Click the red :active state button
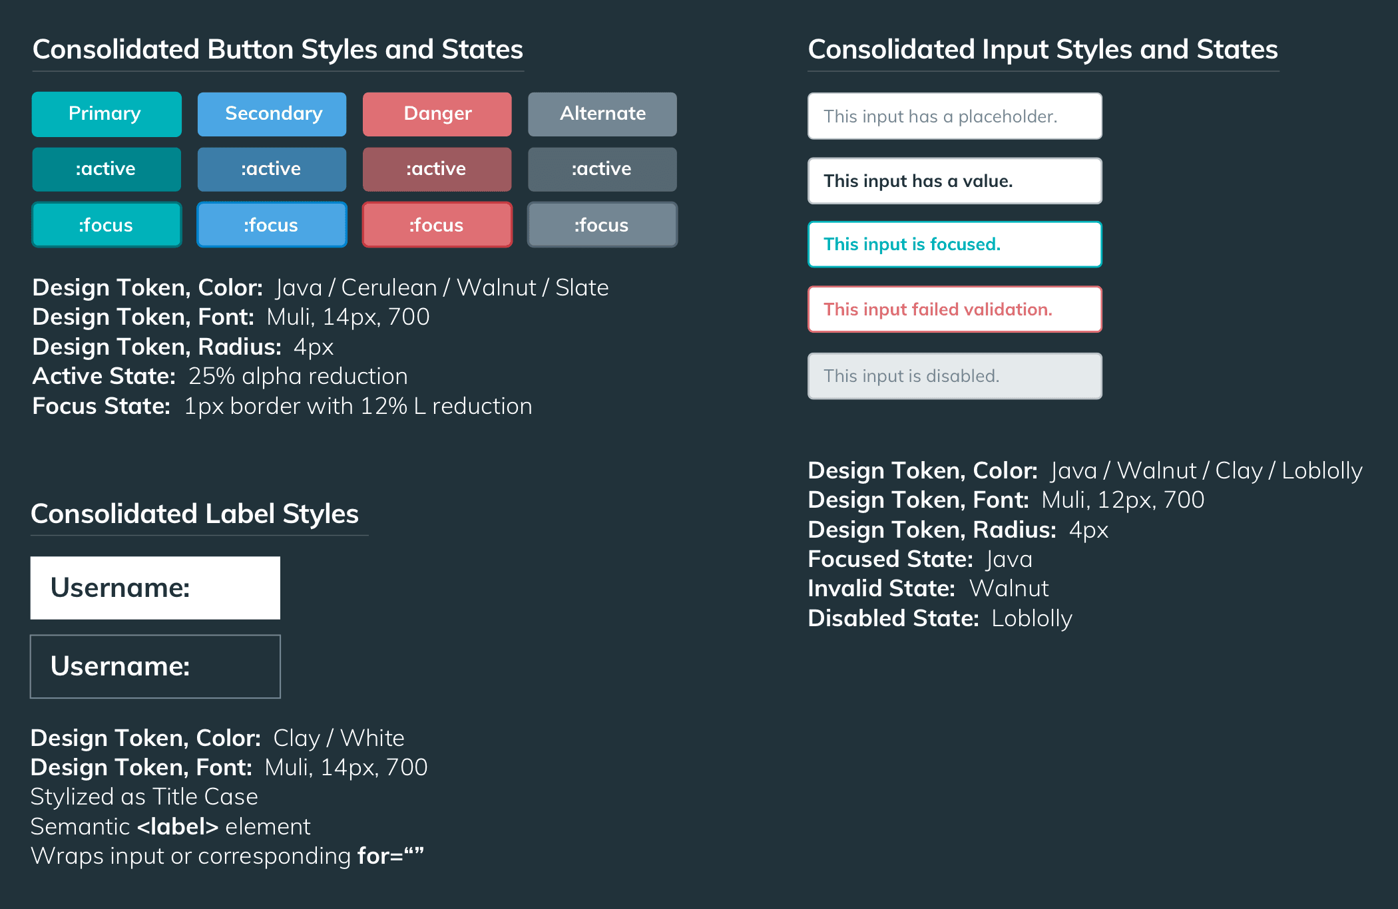The image size is (1398, 909). pyautogui.click(x=437, y=169)
